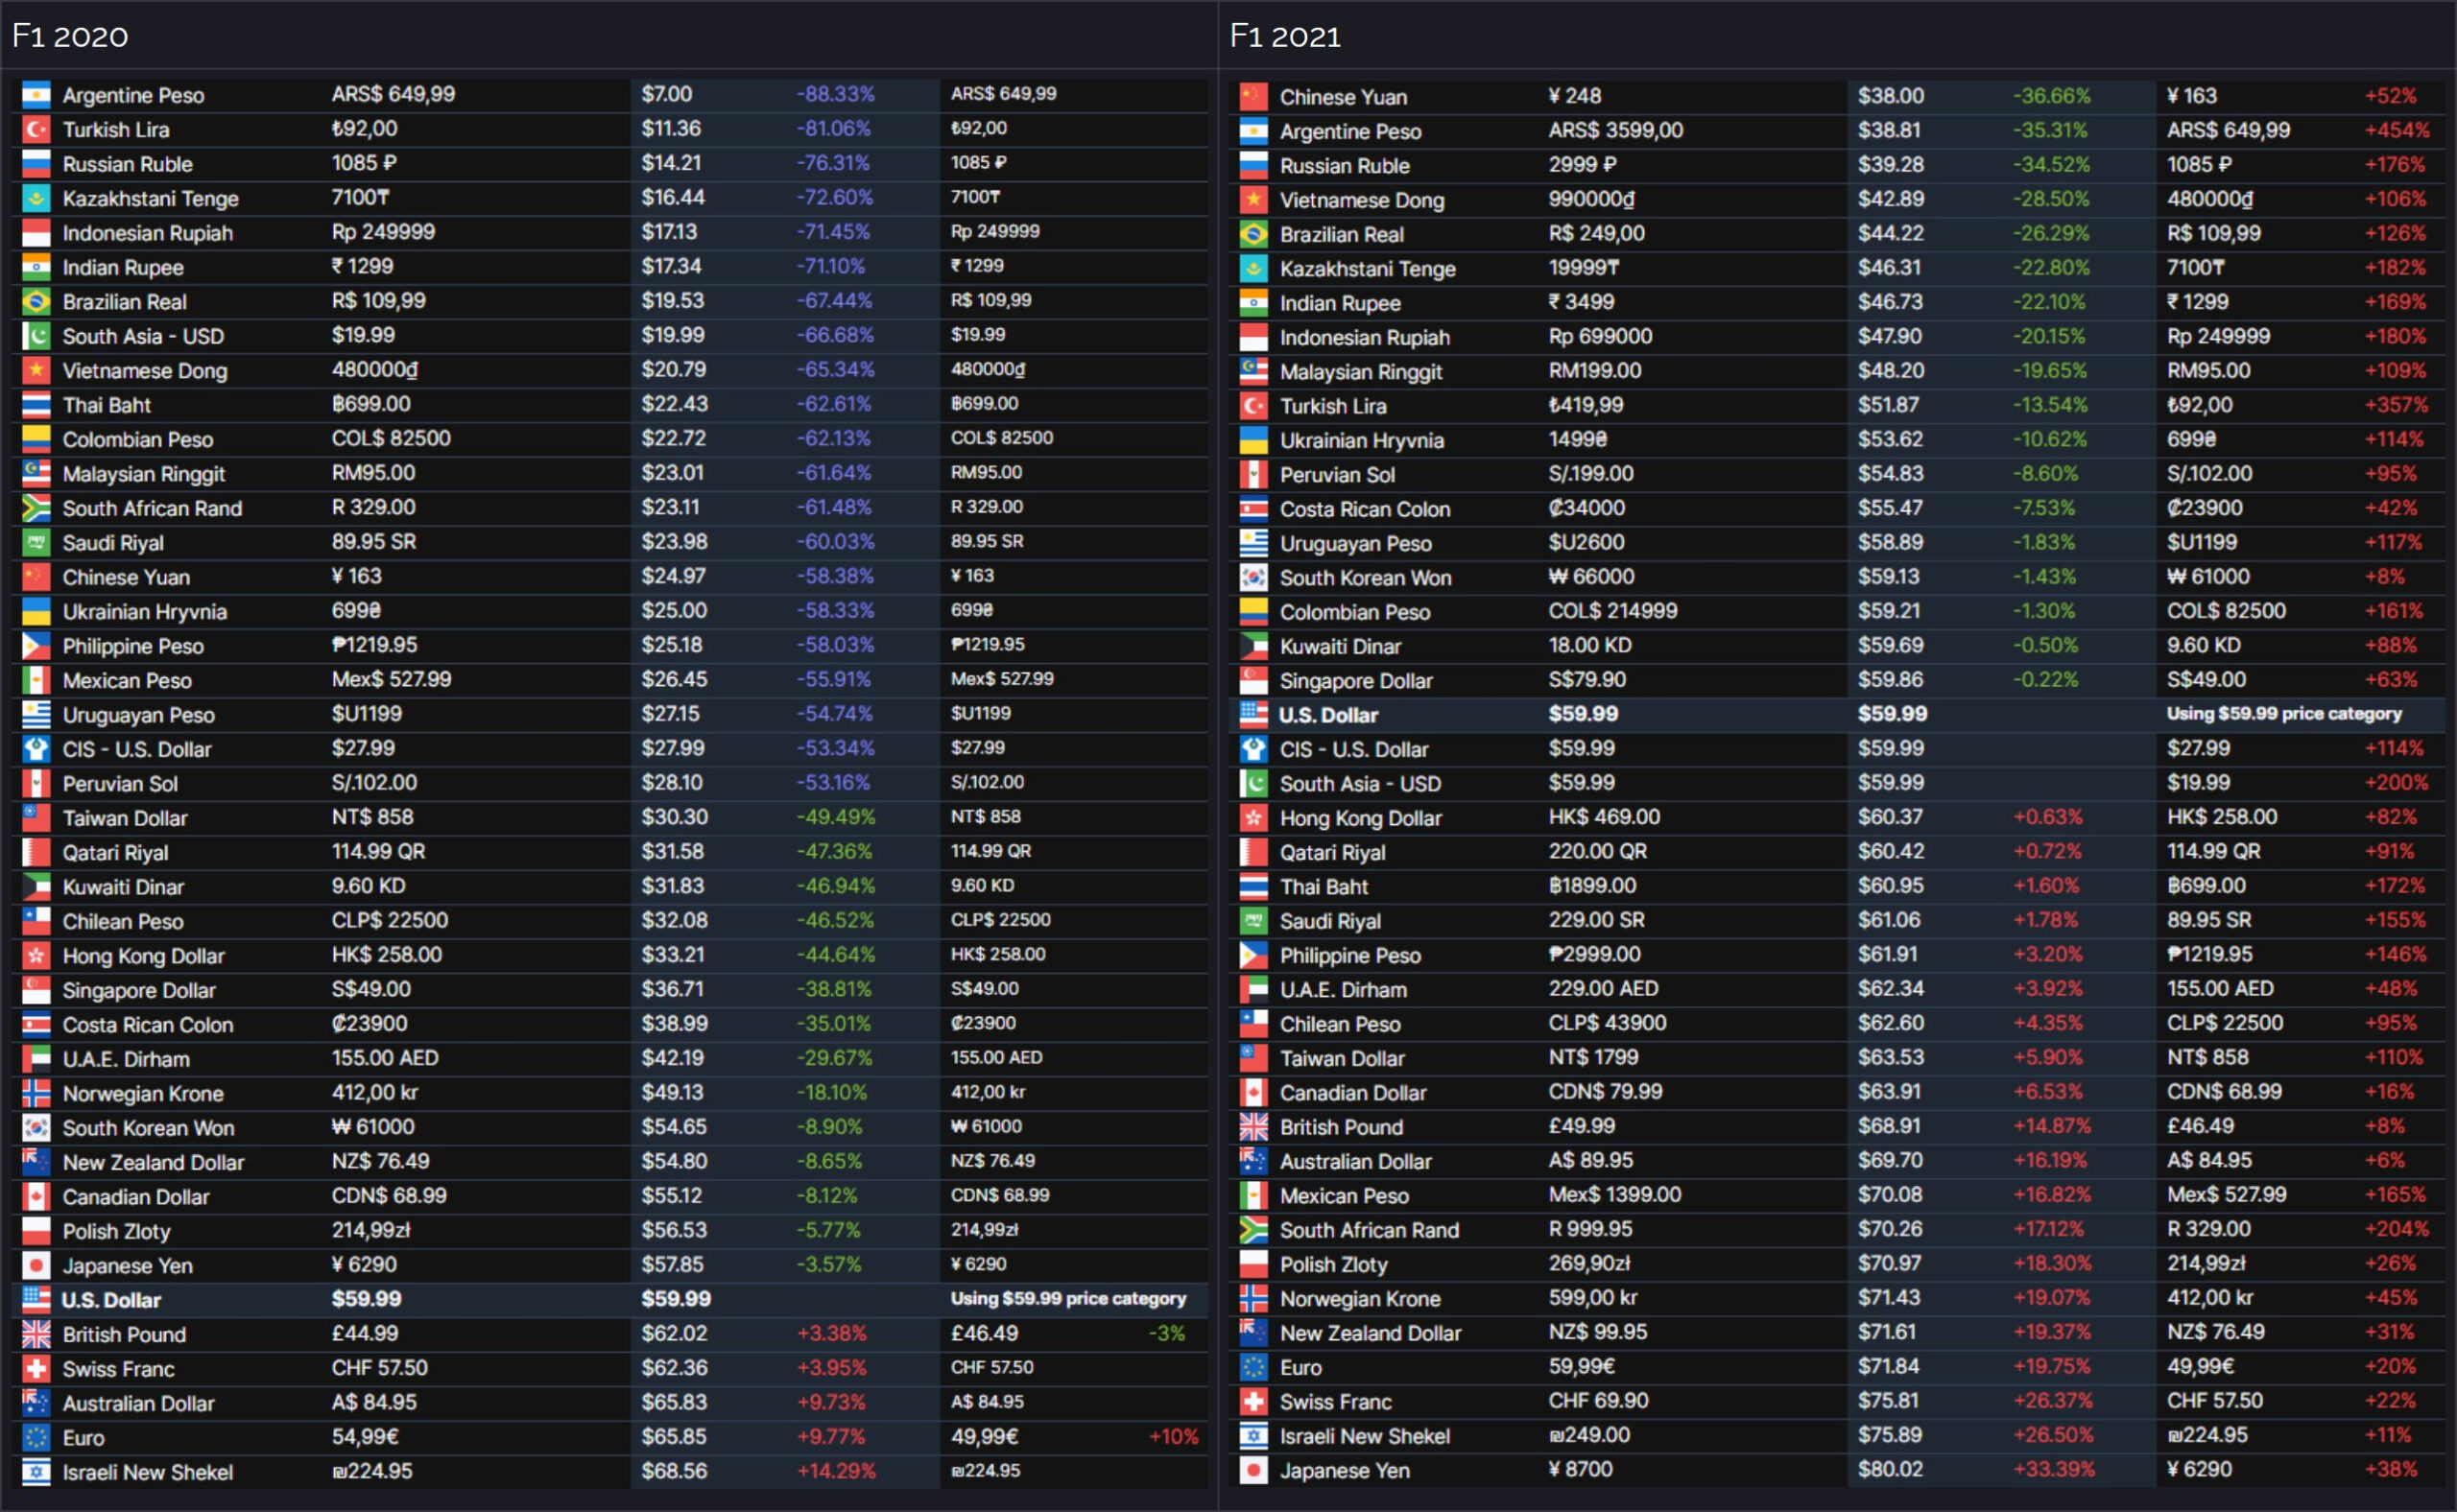Select Kuwaiti Dinar in the F1 2021 table
The image size is (2457, 1512).
click(1340, 646)
